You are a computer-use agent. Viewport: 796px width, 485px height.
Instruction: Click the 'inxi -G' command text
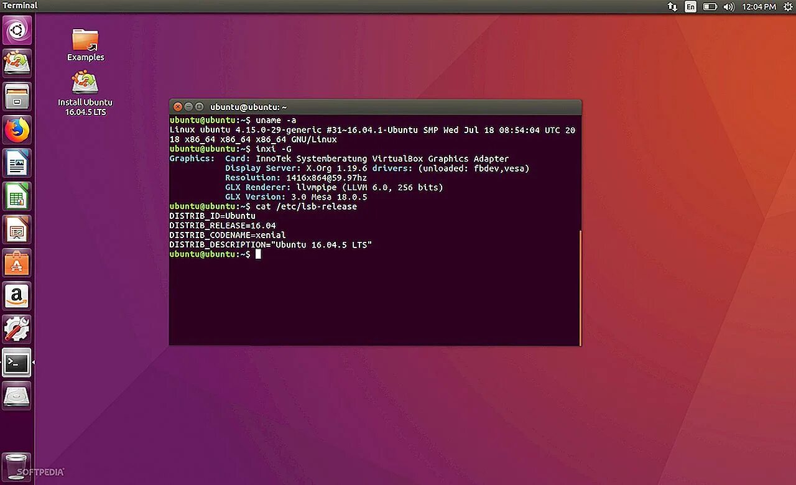[274, 149]
